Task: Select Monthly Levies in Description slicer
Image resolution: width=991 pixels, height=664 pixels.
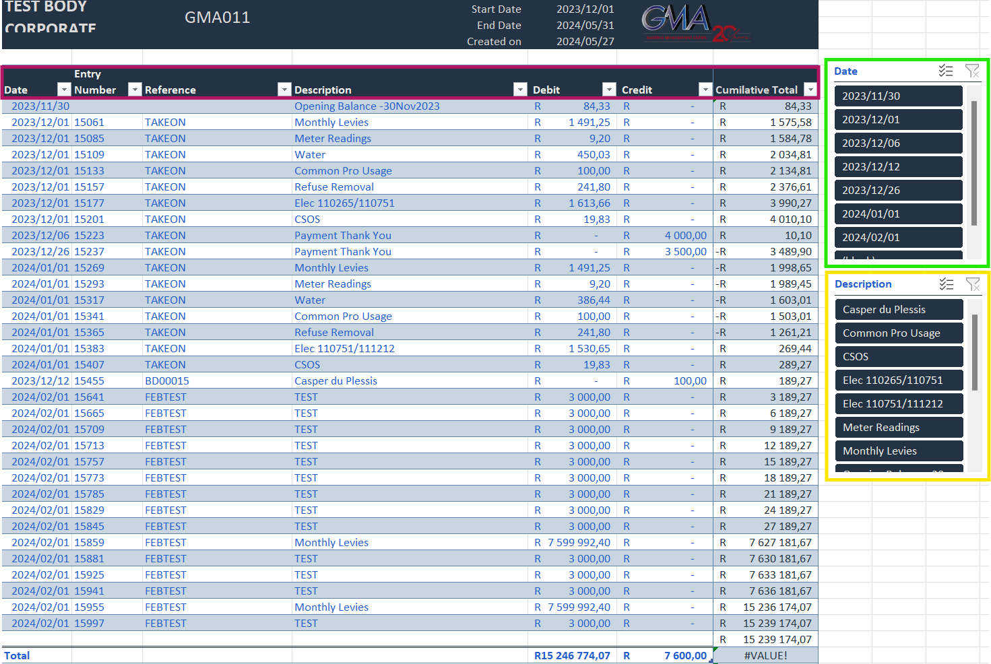Action: pos(899,451)
